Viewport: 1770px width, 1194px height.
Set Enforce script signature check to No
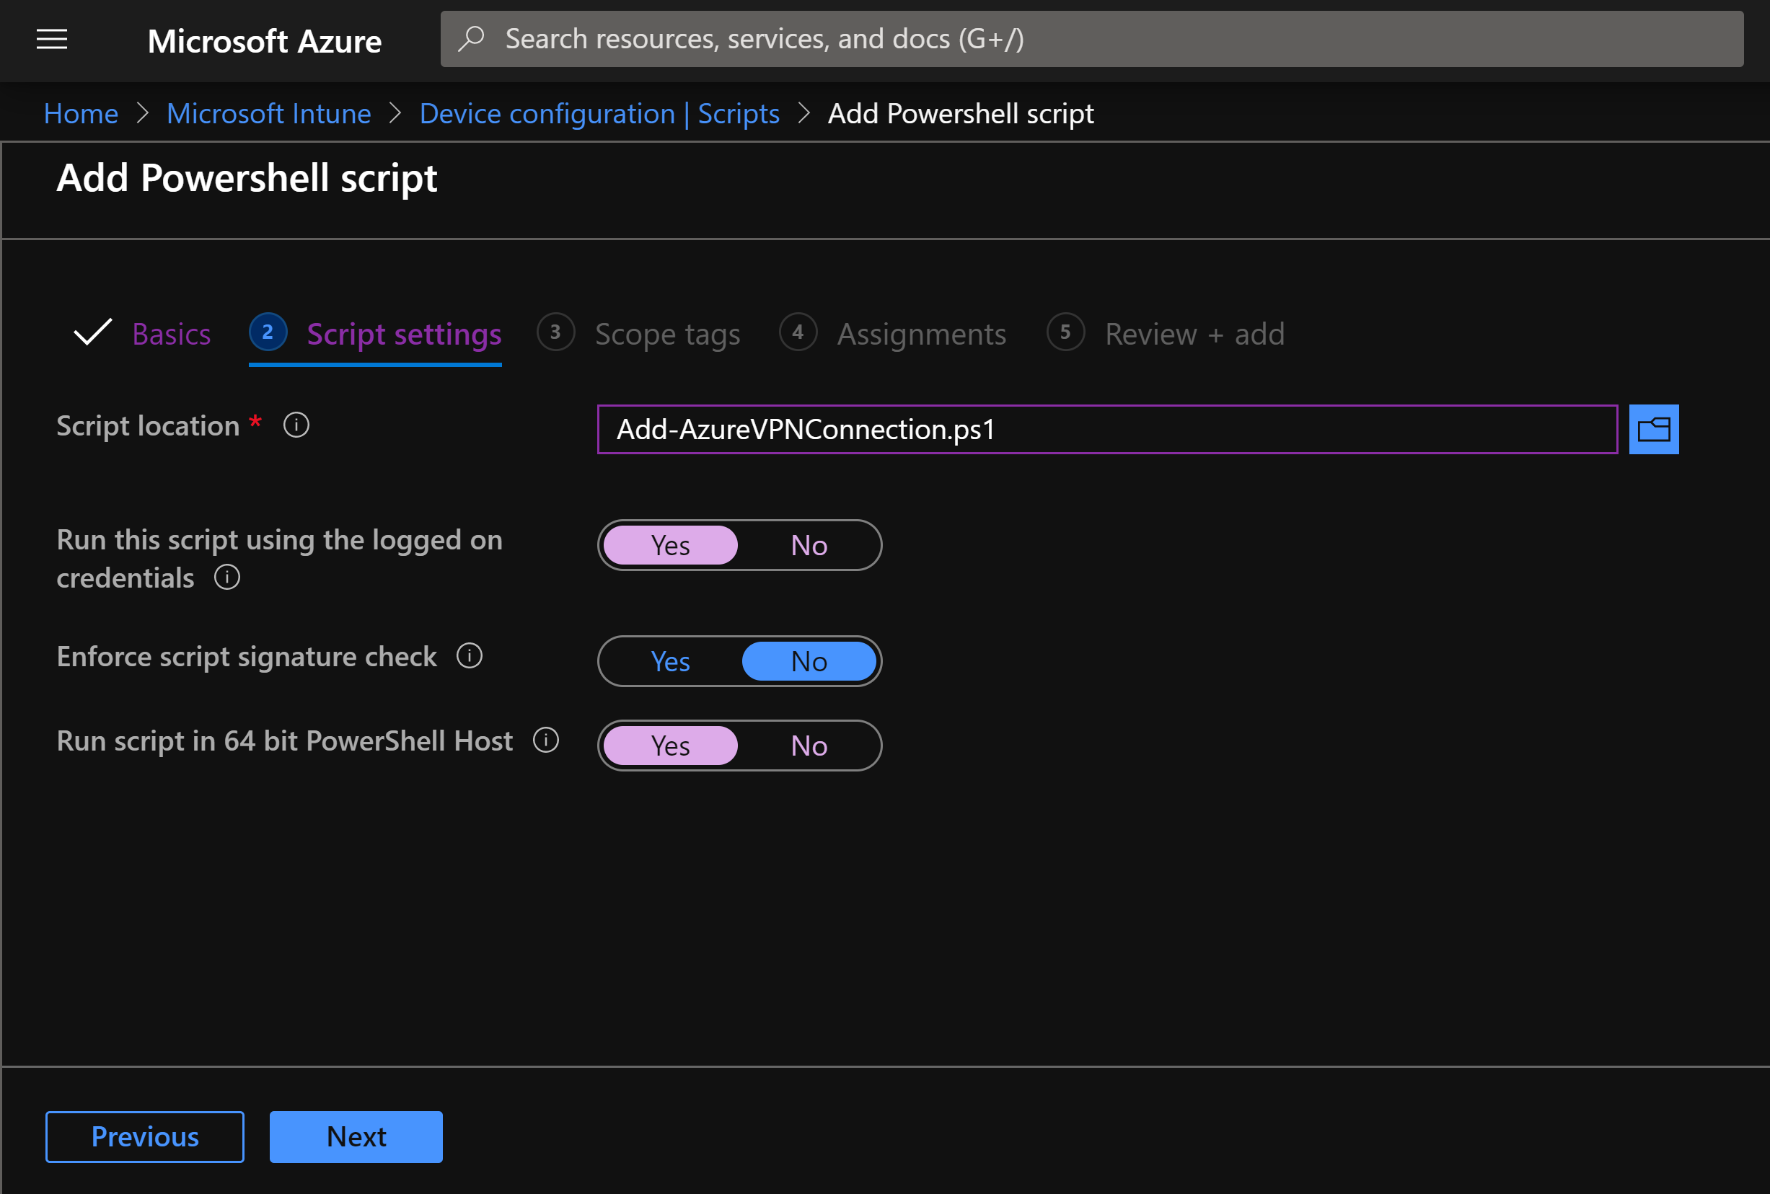click(x=809, y=661)
